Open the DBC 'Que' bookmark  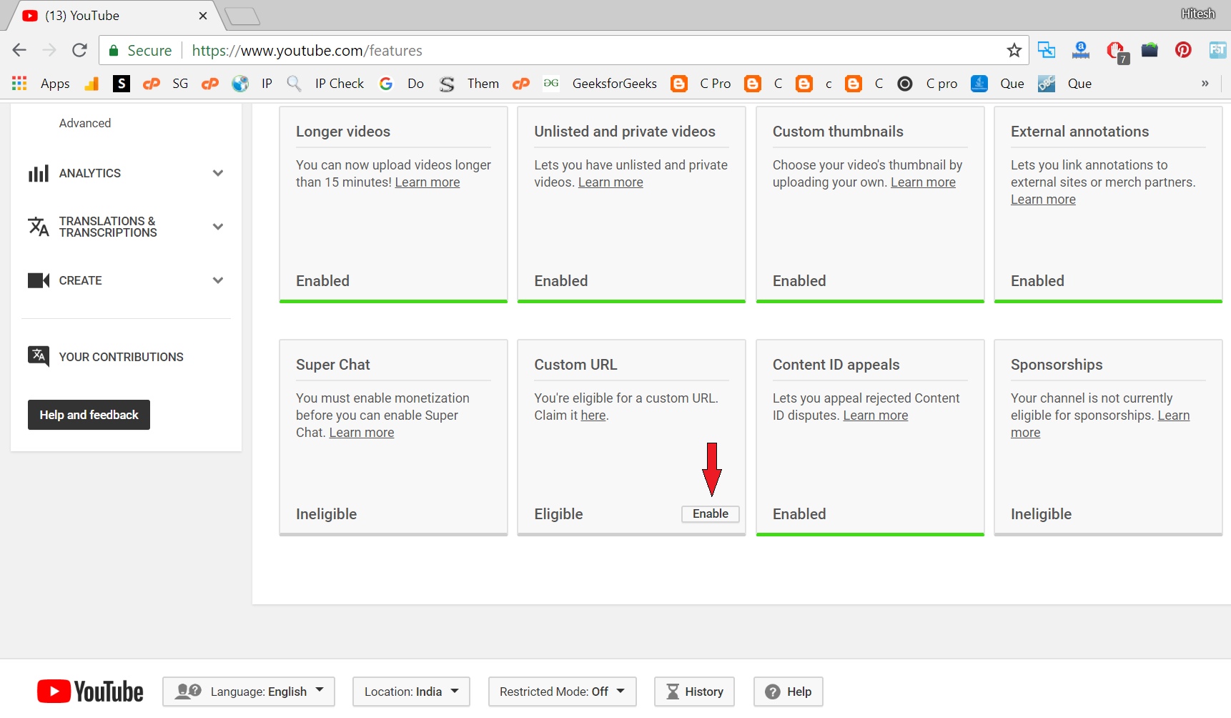pos(1064,84)
